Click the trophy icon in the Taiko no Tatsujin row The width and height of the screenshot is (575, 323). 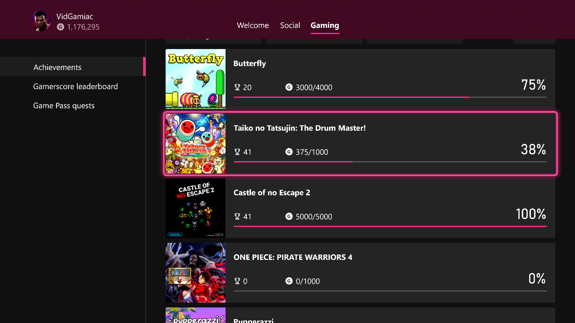click(x=237, y=152)
